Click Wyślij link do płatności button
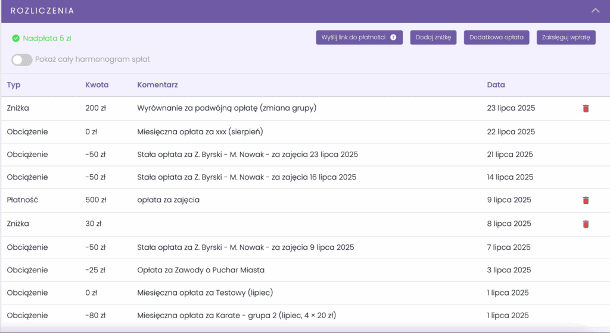This screenshot has width=610, height=333. [x=359, y=37]
